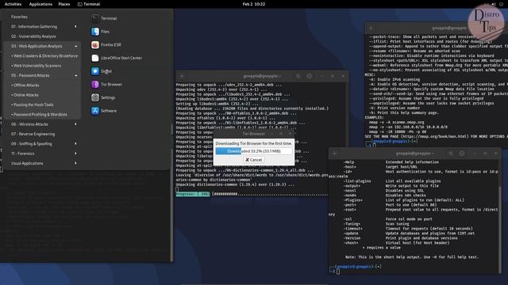Open hamburger menu in bottom-right terminal header
This screenshot has height=285, width=508.
462,154
